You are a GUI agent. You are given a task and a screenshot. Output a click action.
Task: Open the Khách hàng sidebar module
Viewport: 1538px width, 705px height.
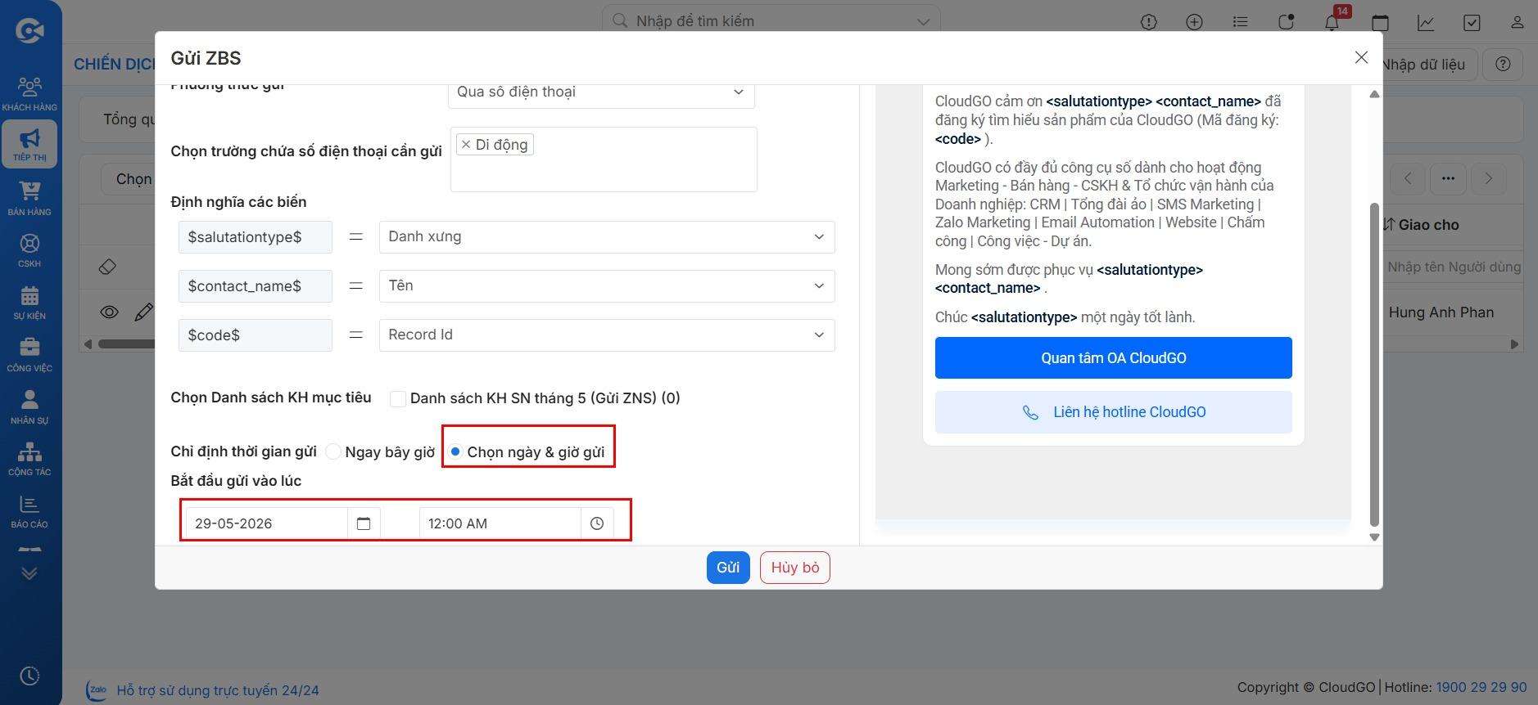tap(29, 93)
